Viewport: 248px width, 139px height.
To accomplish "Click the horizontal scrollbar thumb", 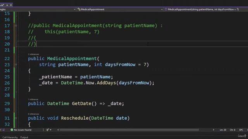I will pos(129,130).
